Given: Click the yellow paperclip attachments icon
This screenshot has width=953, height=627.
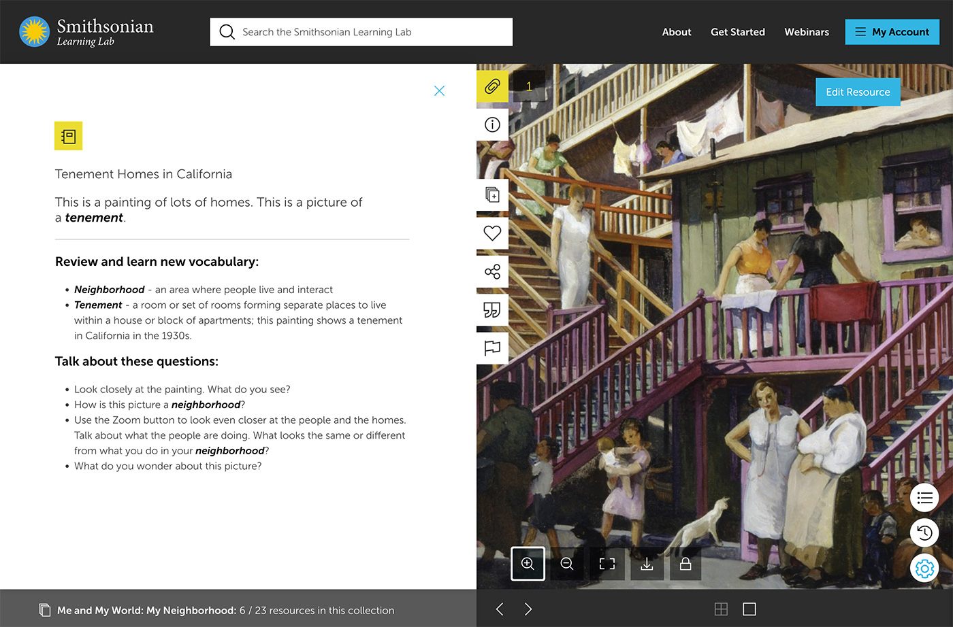Looking at the screenshot, I should pos(492,86).
